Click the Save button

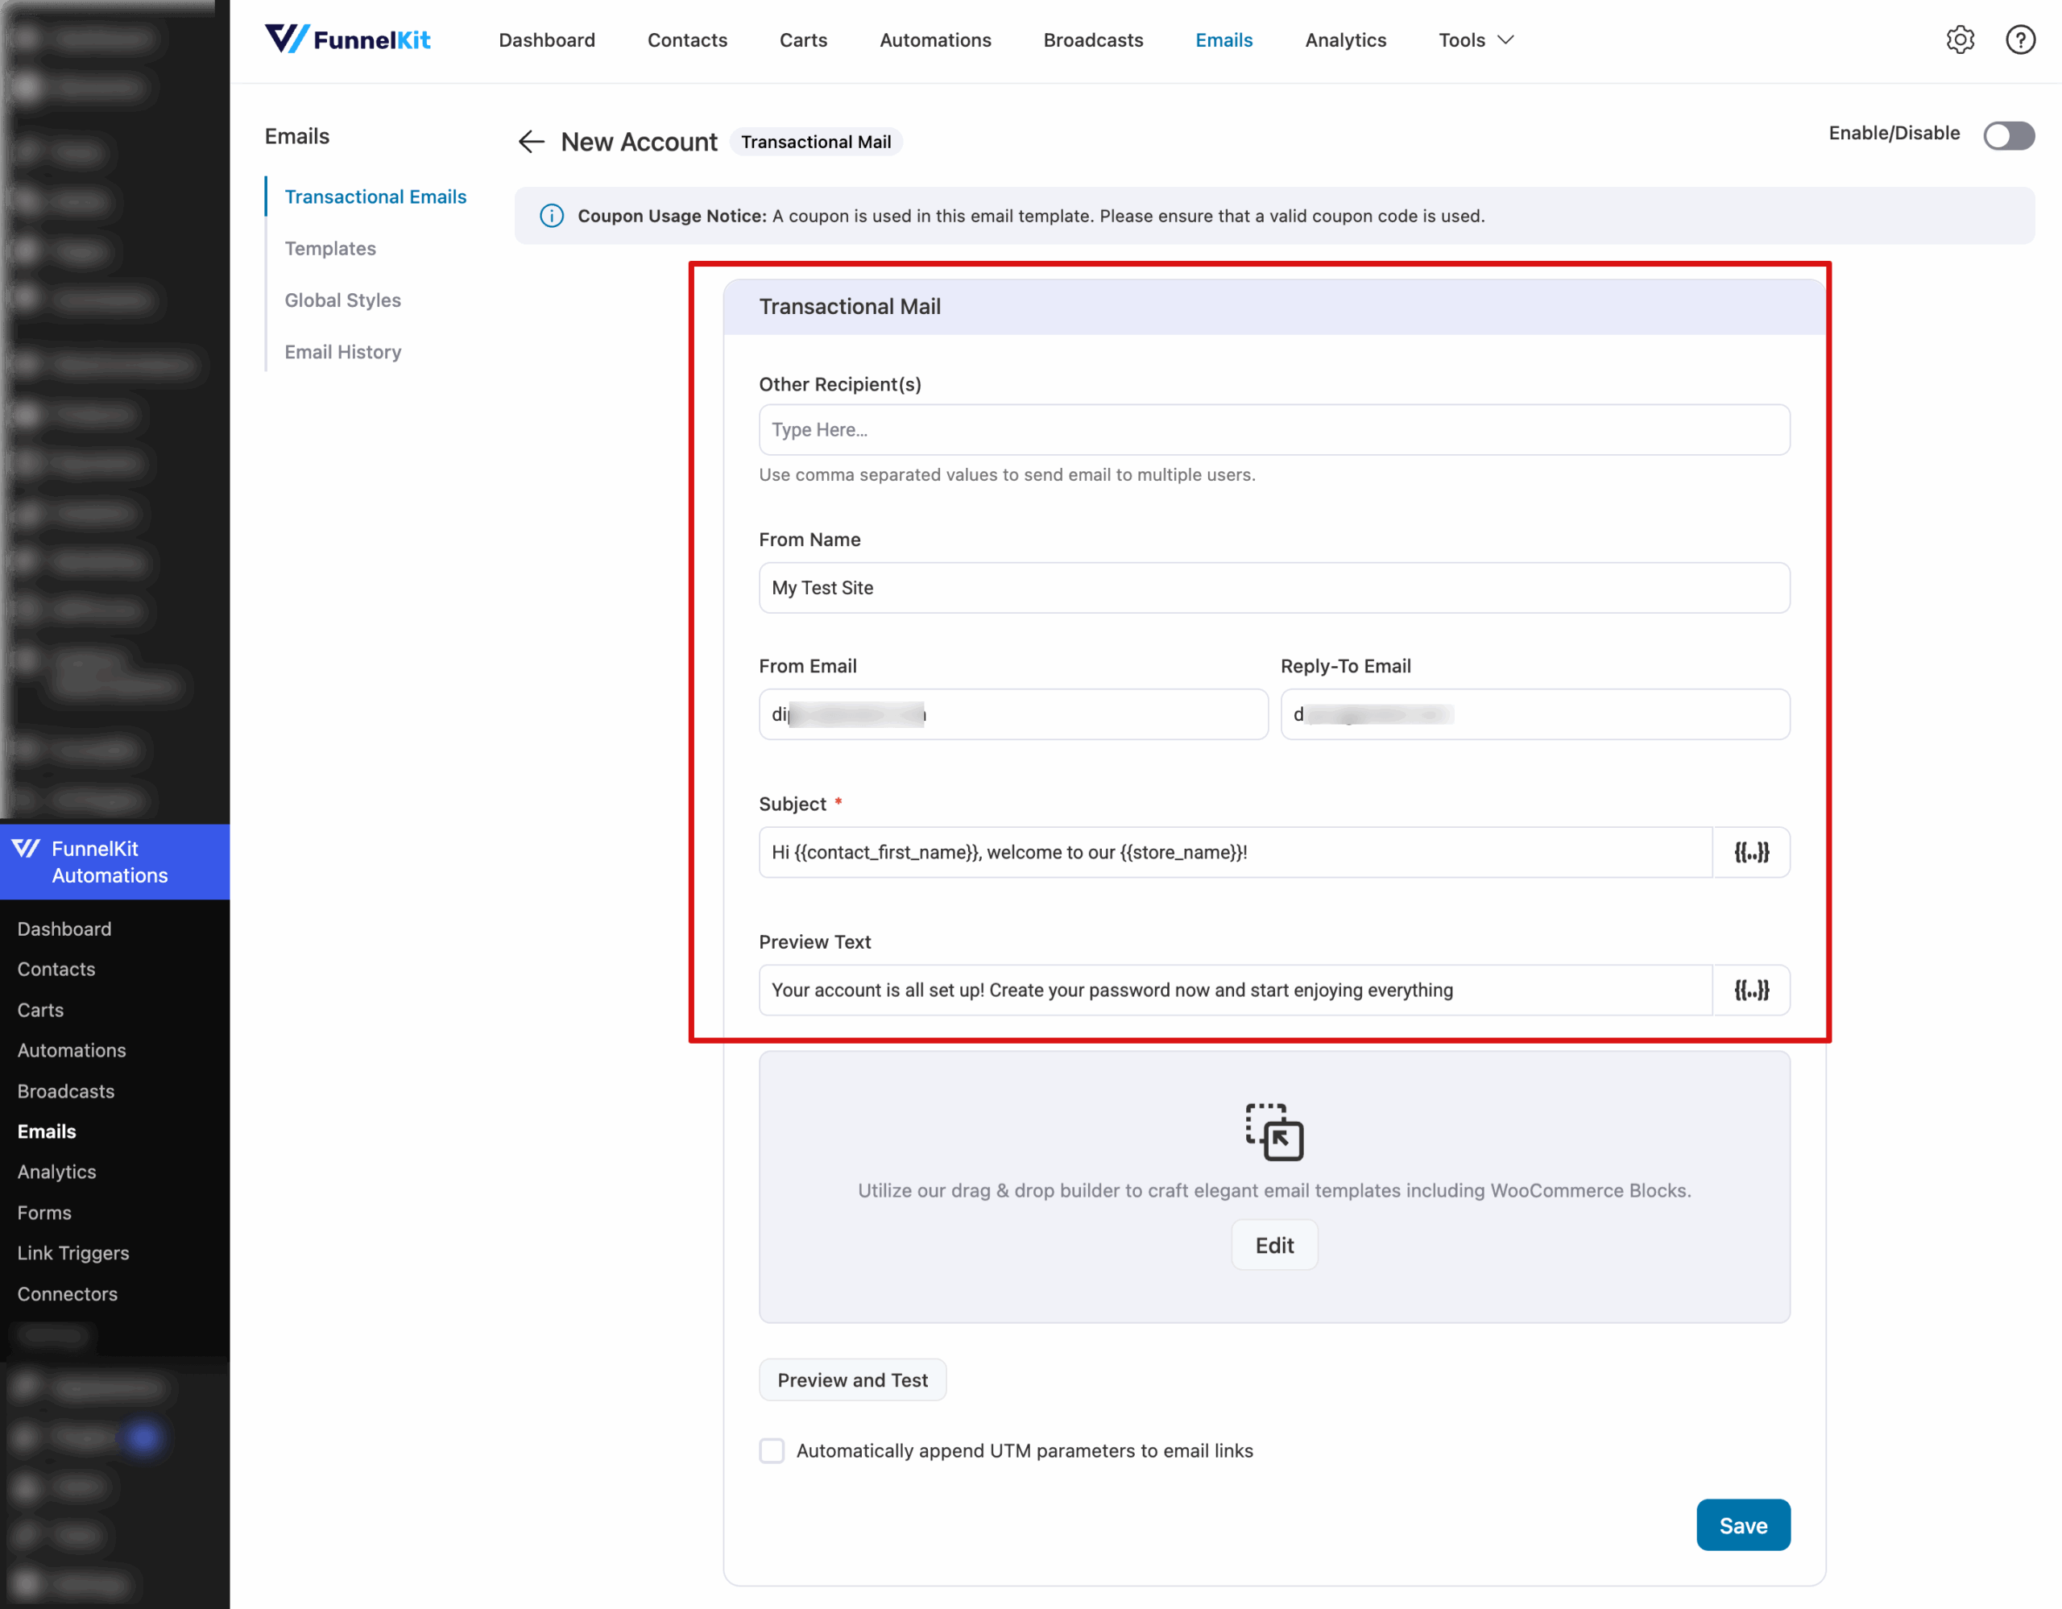coord(1743,1525)
